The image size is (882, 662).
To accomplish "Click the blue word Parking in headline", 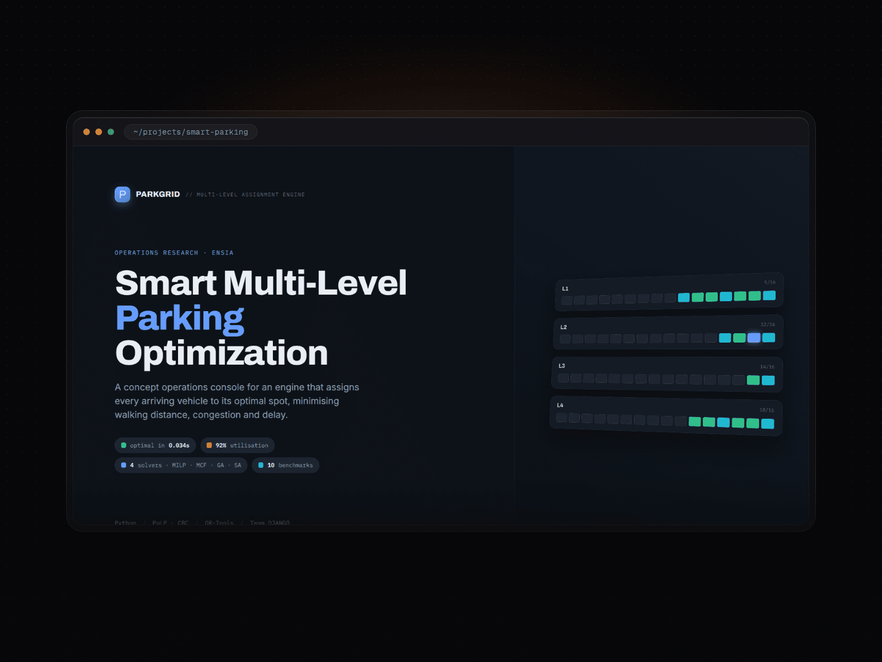I will pyautogui.click(x=180, y=318).
